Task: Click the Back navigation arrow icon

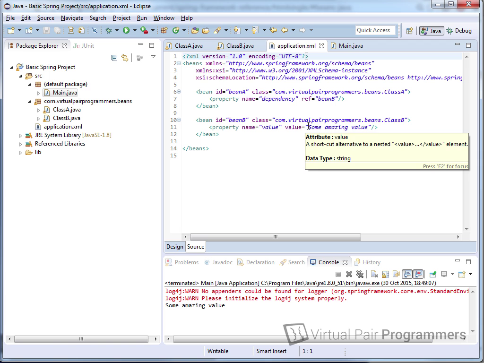Action: 285,30
